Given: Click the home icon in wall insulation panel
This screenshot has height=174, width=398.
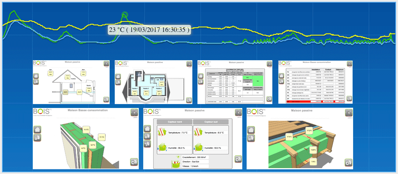Looking at the screenshot, I should [x=37, y=130].
